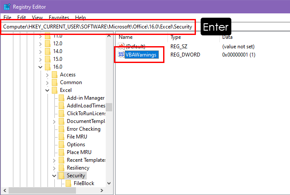Expand the 14.0 key
290x195 pixels.
[41, 52]
